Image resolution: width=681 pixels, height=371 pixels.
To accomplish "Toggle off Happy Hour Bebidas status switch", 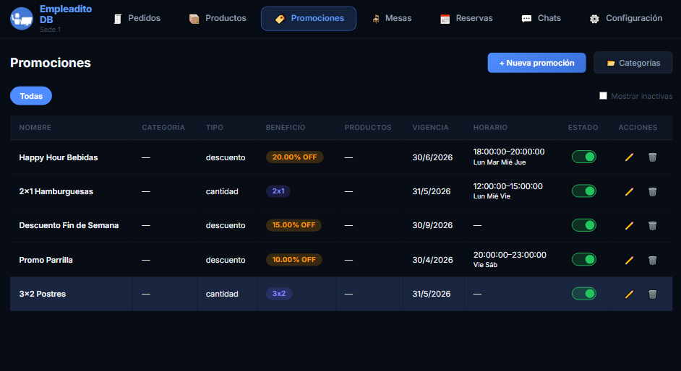I will [583, 157].
